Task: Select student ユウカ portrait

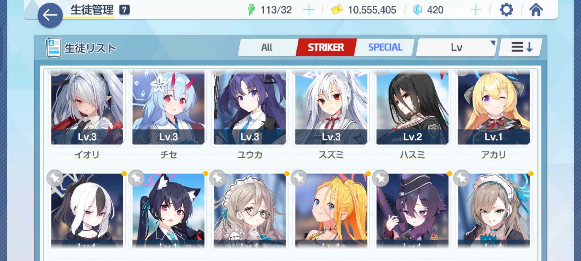Action: (x=250, y=107)
